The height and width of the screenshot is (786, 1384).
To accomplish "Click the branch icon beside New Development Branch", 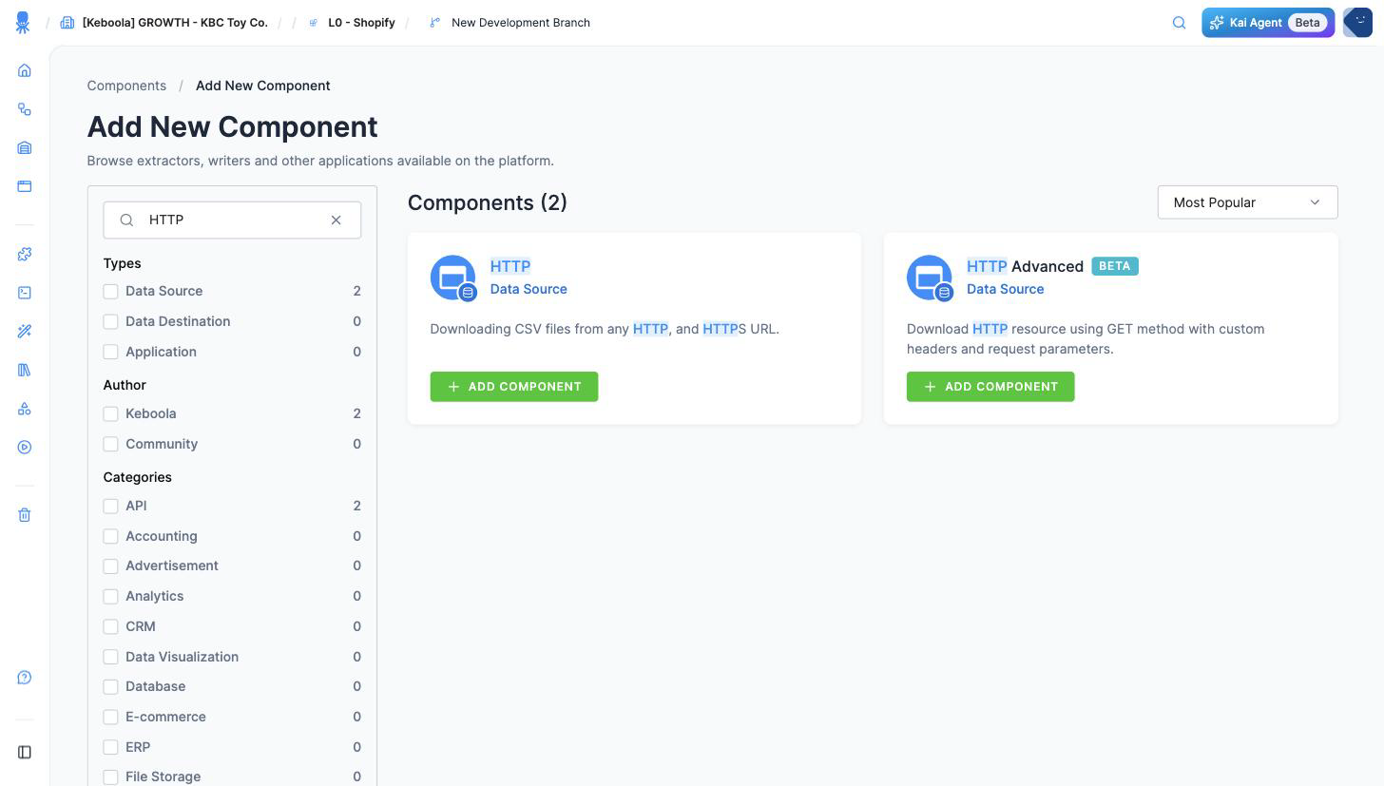I will click(435, 23).
